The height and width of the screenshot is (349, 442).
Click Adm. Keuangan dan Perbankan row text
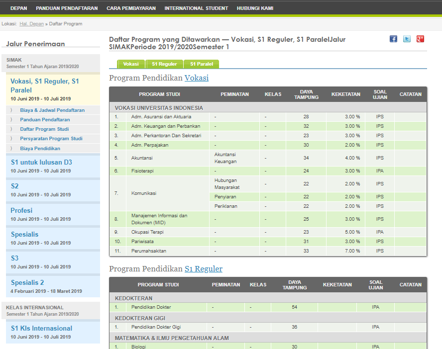(x=166, y=126)
